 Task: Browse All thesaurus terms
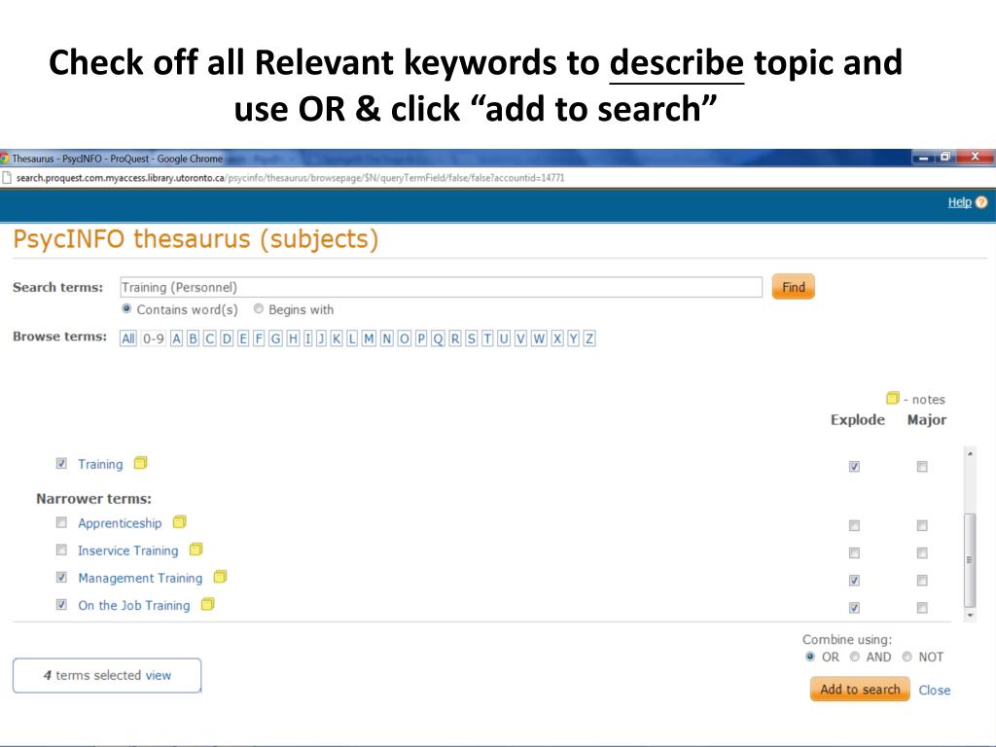[x=127, y=338]
